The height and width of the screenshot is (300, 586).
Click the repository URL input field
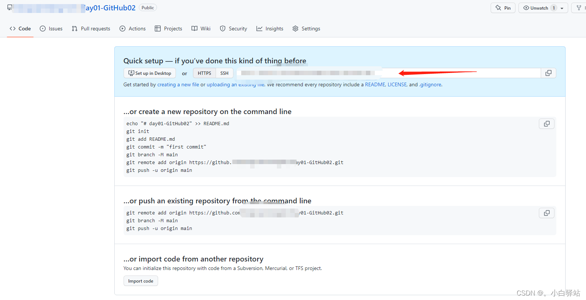coord(389,73)
